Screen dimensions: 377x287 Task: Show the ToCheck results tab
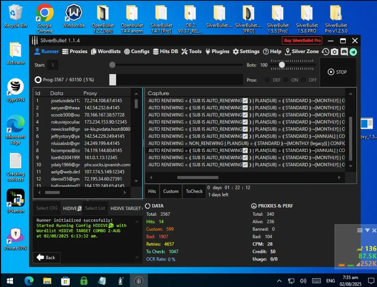pos(194,191)
